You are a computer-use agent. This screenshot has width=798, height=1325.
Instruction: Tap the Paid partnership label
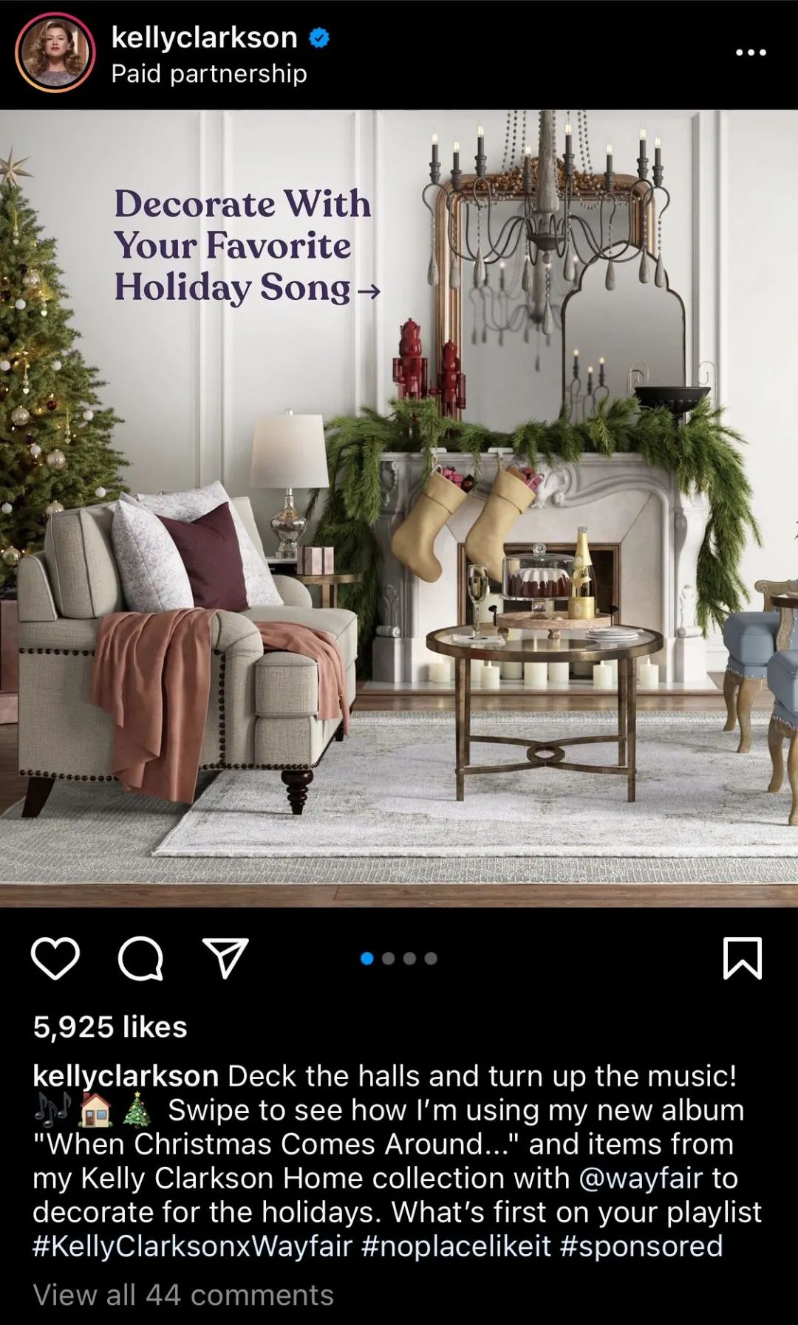click(209, 74)
